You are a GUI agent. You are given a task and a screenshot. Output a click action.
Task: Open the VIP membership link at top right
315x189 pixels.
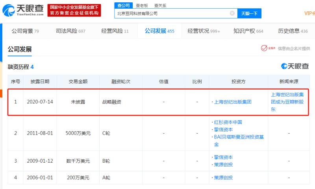[x=309, y=13]
